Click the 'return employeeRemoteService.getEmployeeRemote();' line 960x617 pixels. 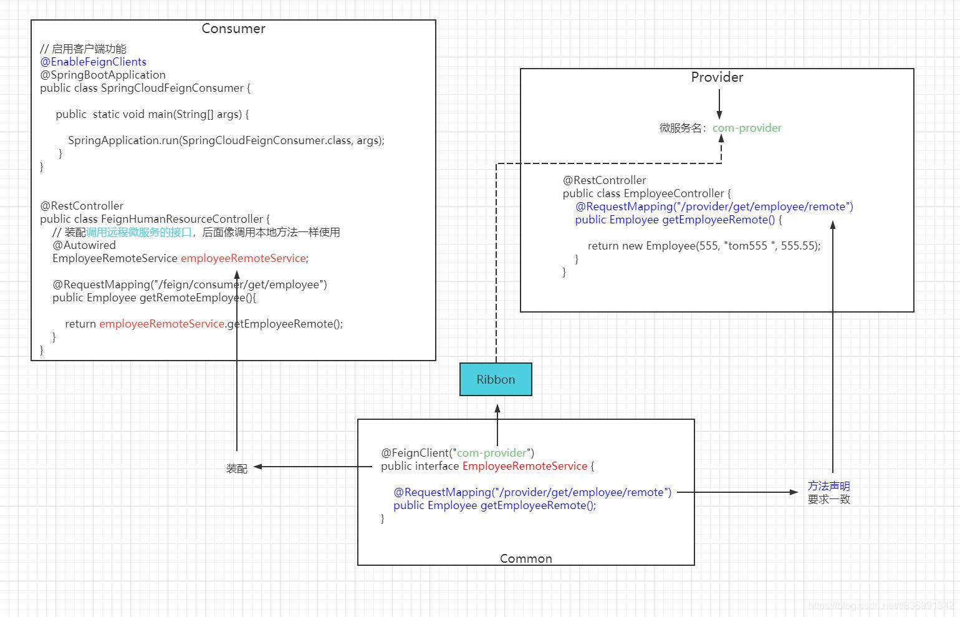[x=204, y=324]
